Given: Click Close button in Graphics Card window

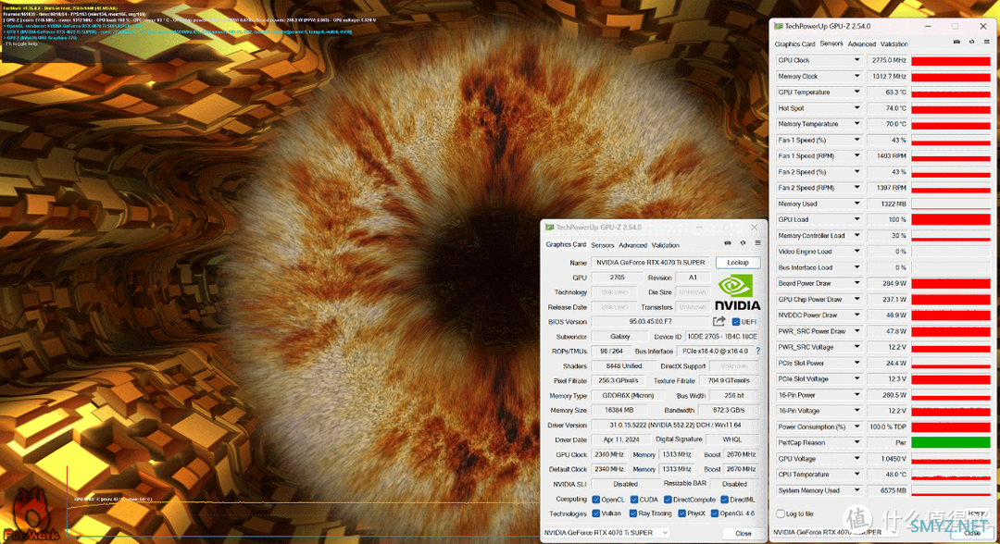Looking at the screenshot, I should coord(743,533).
